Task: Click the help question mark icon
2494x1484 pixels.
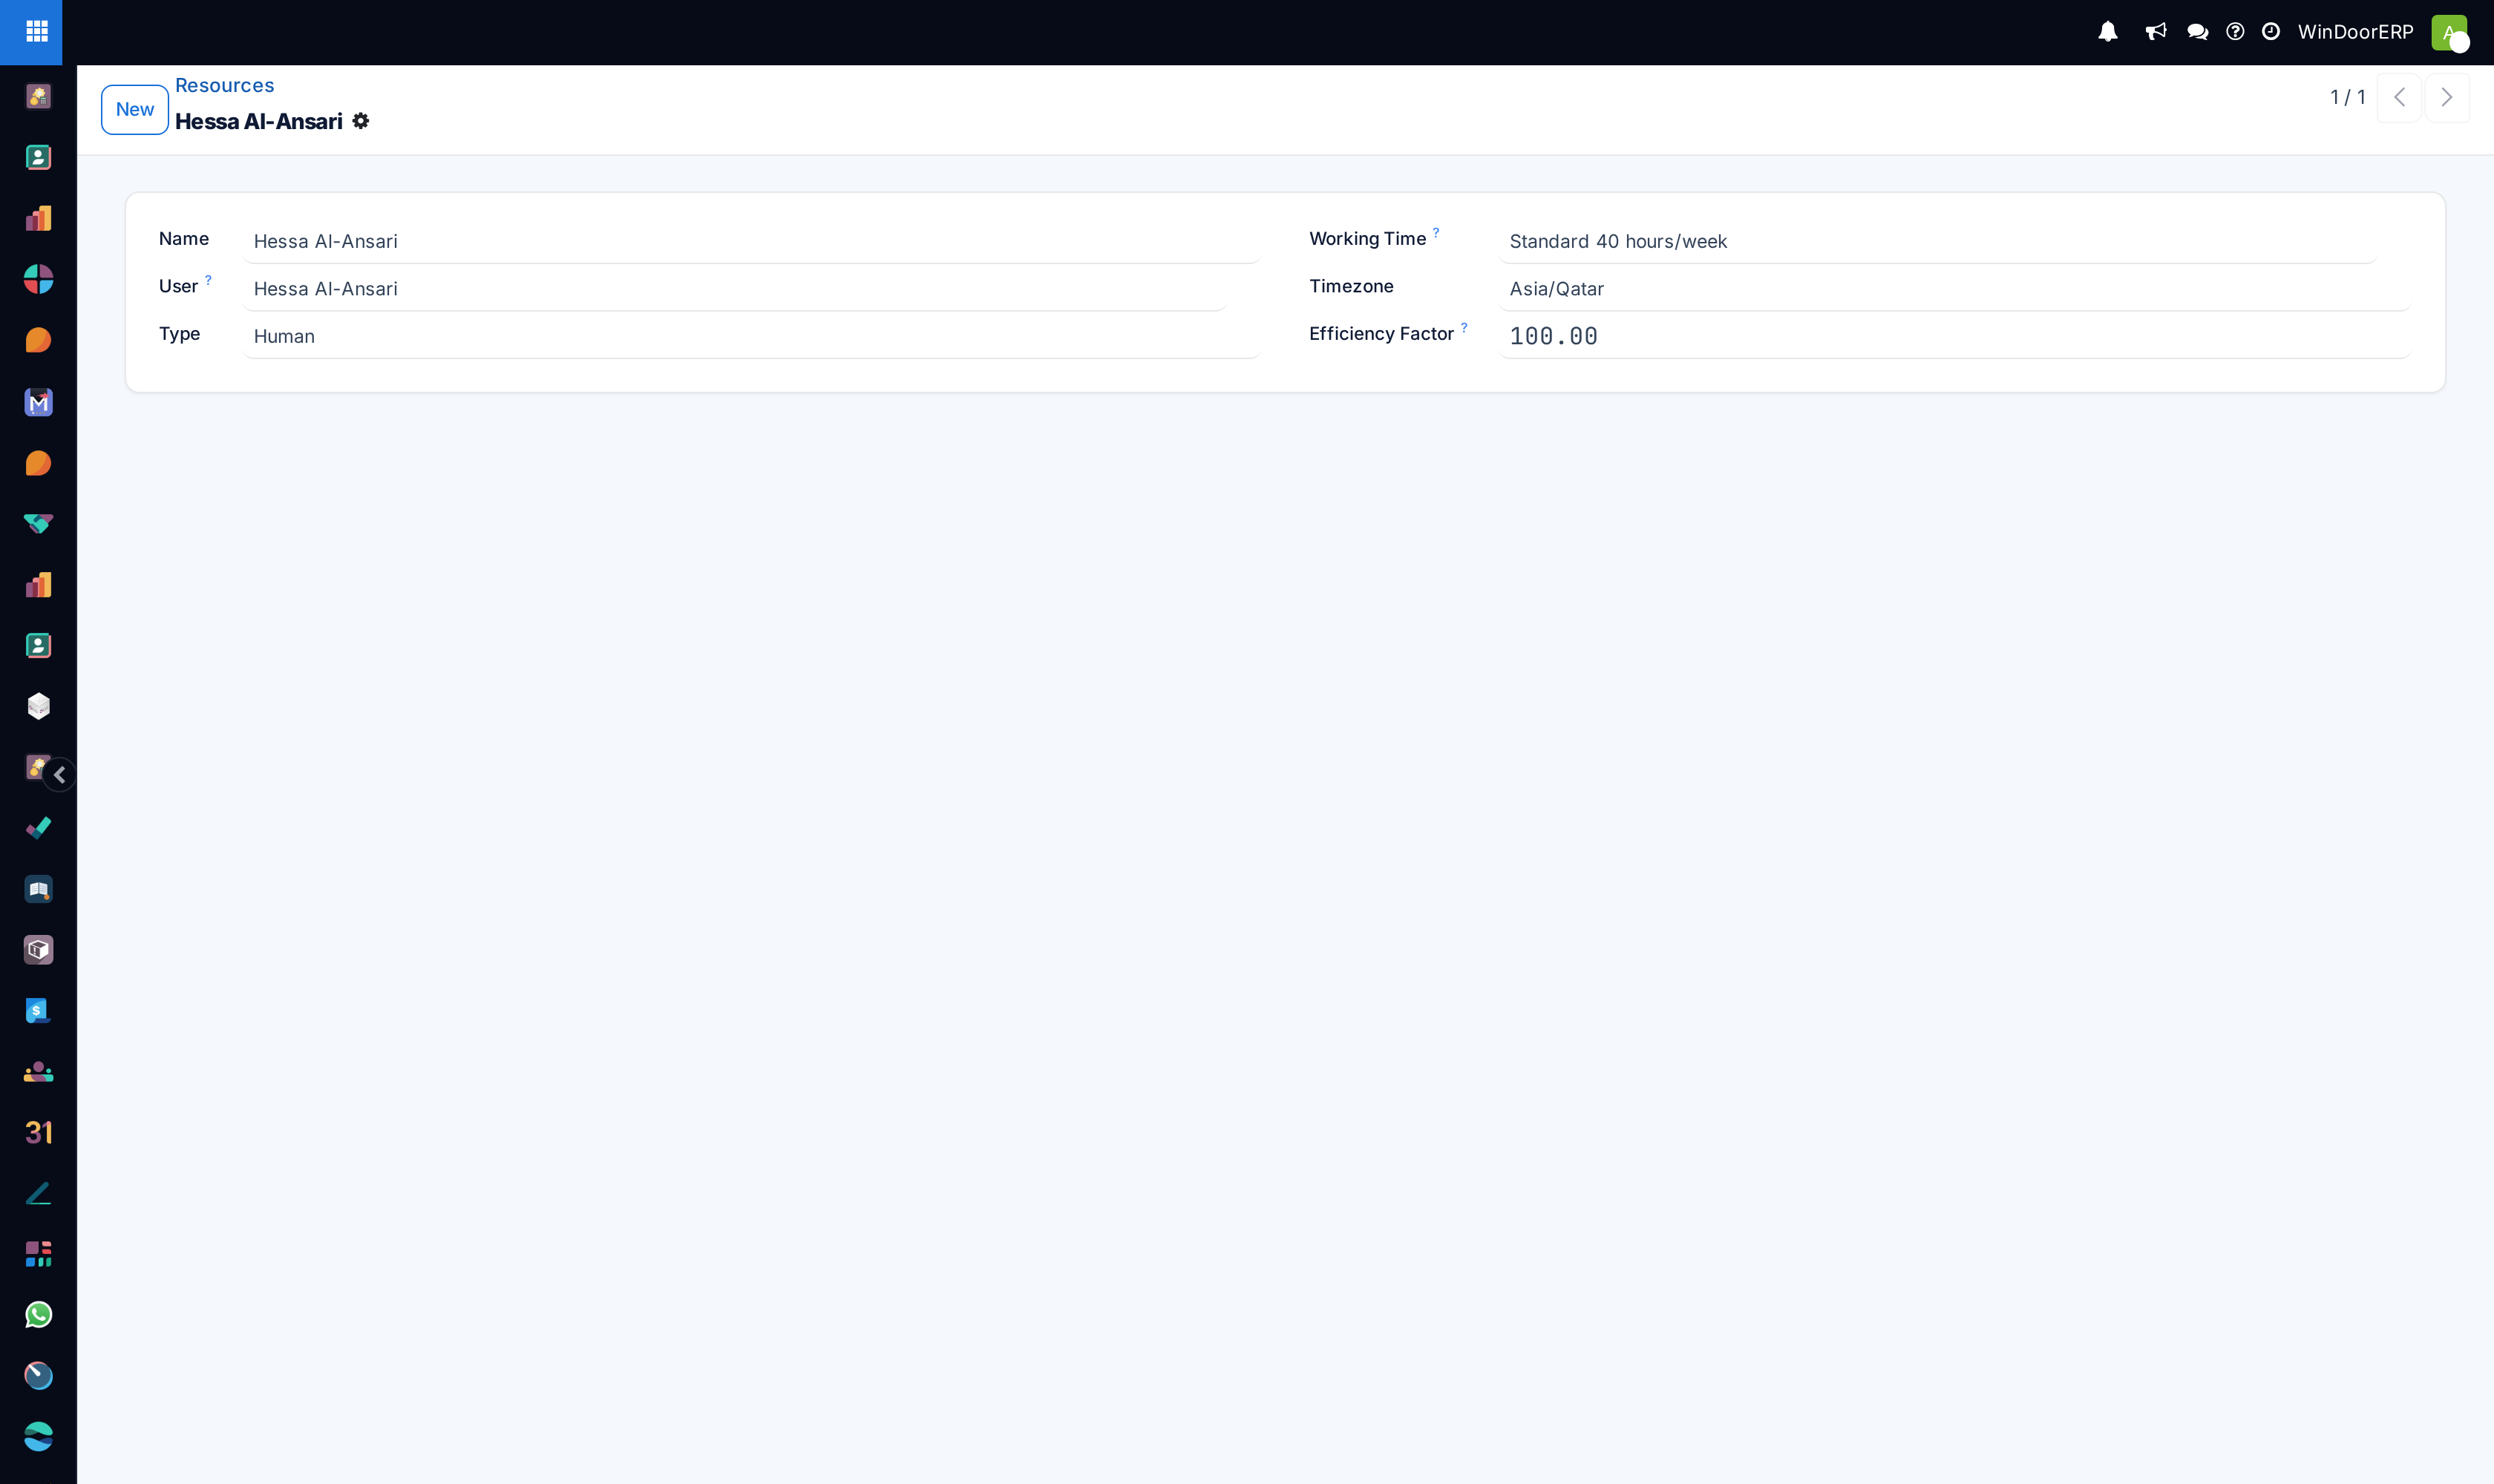Action: pos(2235,32)
